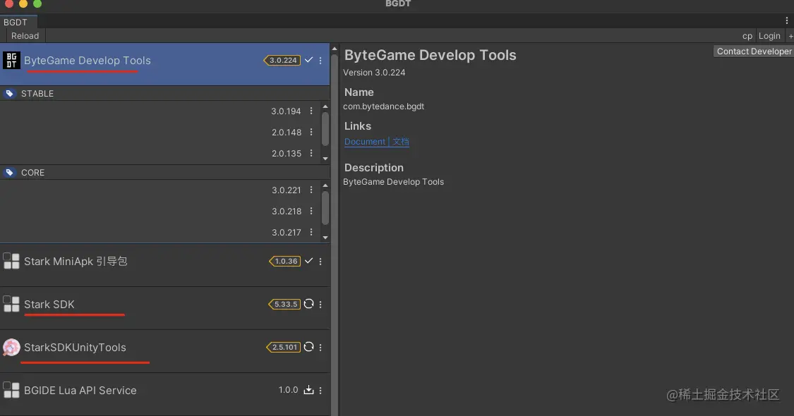Open the Document | 文档 link
This screenshot has height=416, width=794.
tap(377, 142)
